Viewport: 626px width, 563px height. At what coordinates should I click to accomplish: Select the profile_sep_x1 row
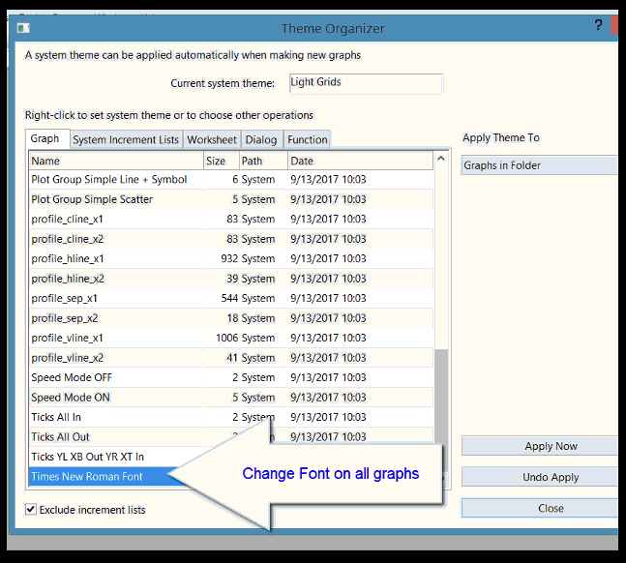(x=231, y=298)
